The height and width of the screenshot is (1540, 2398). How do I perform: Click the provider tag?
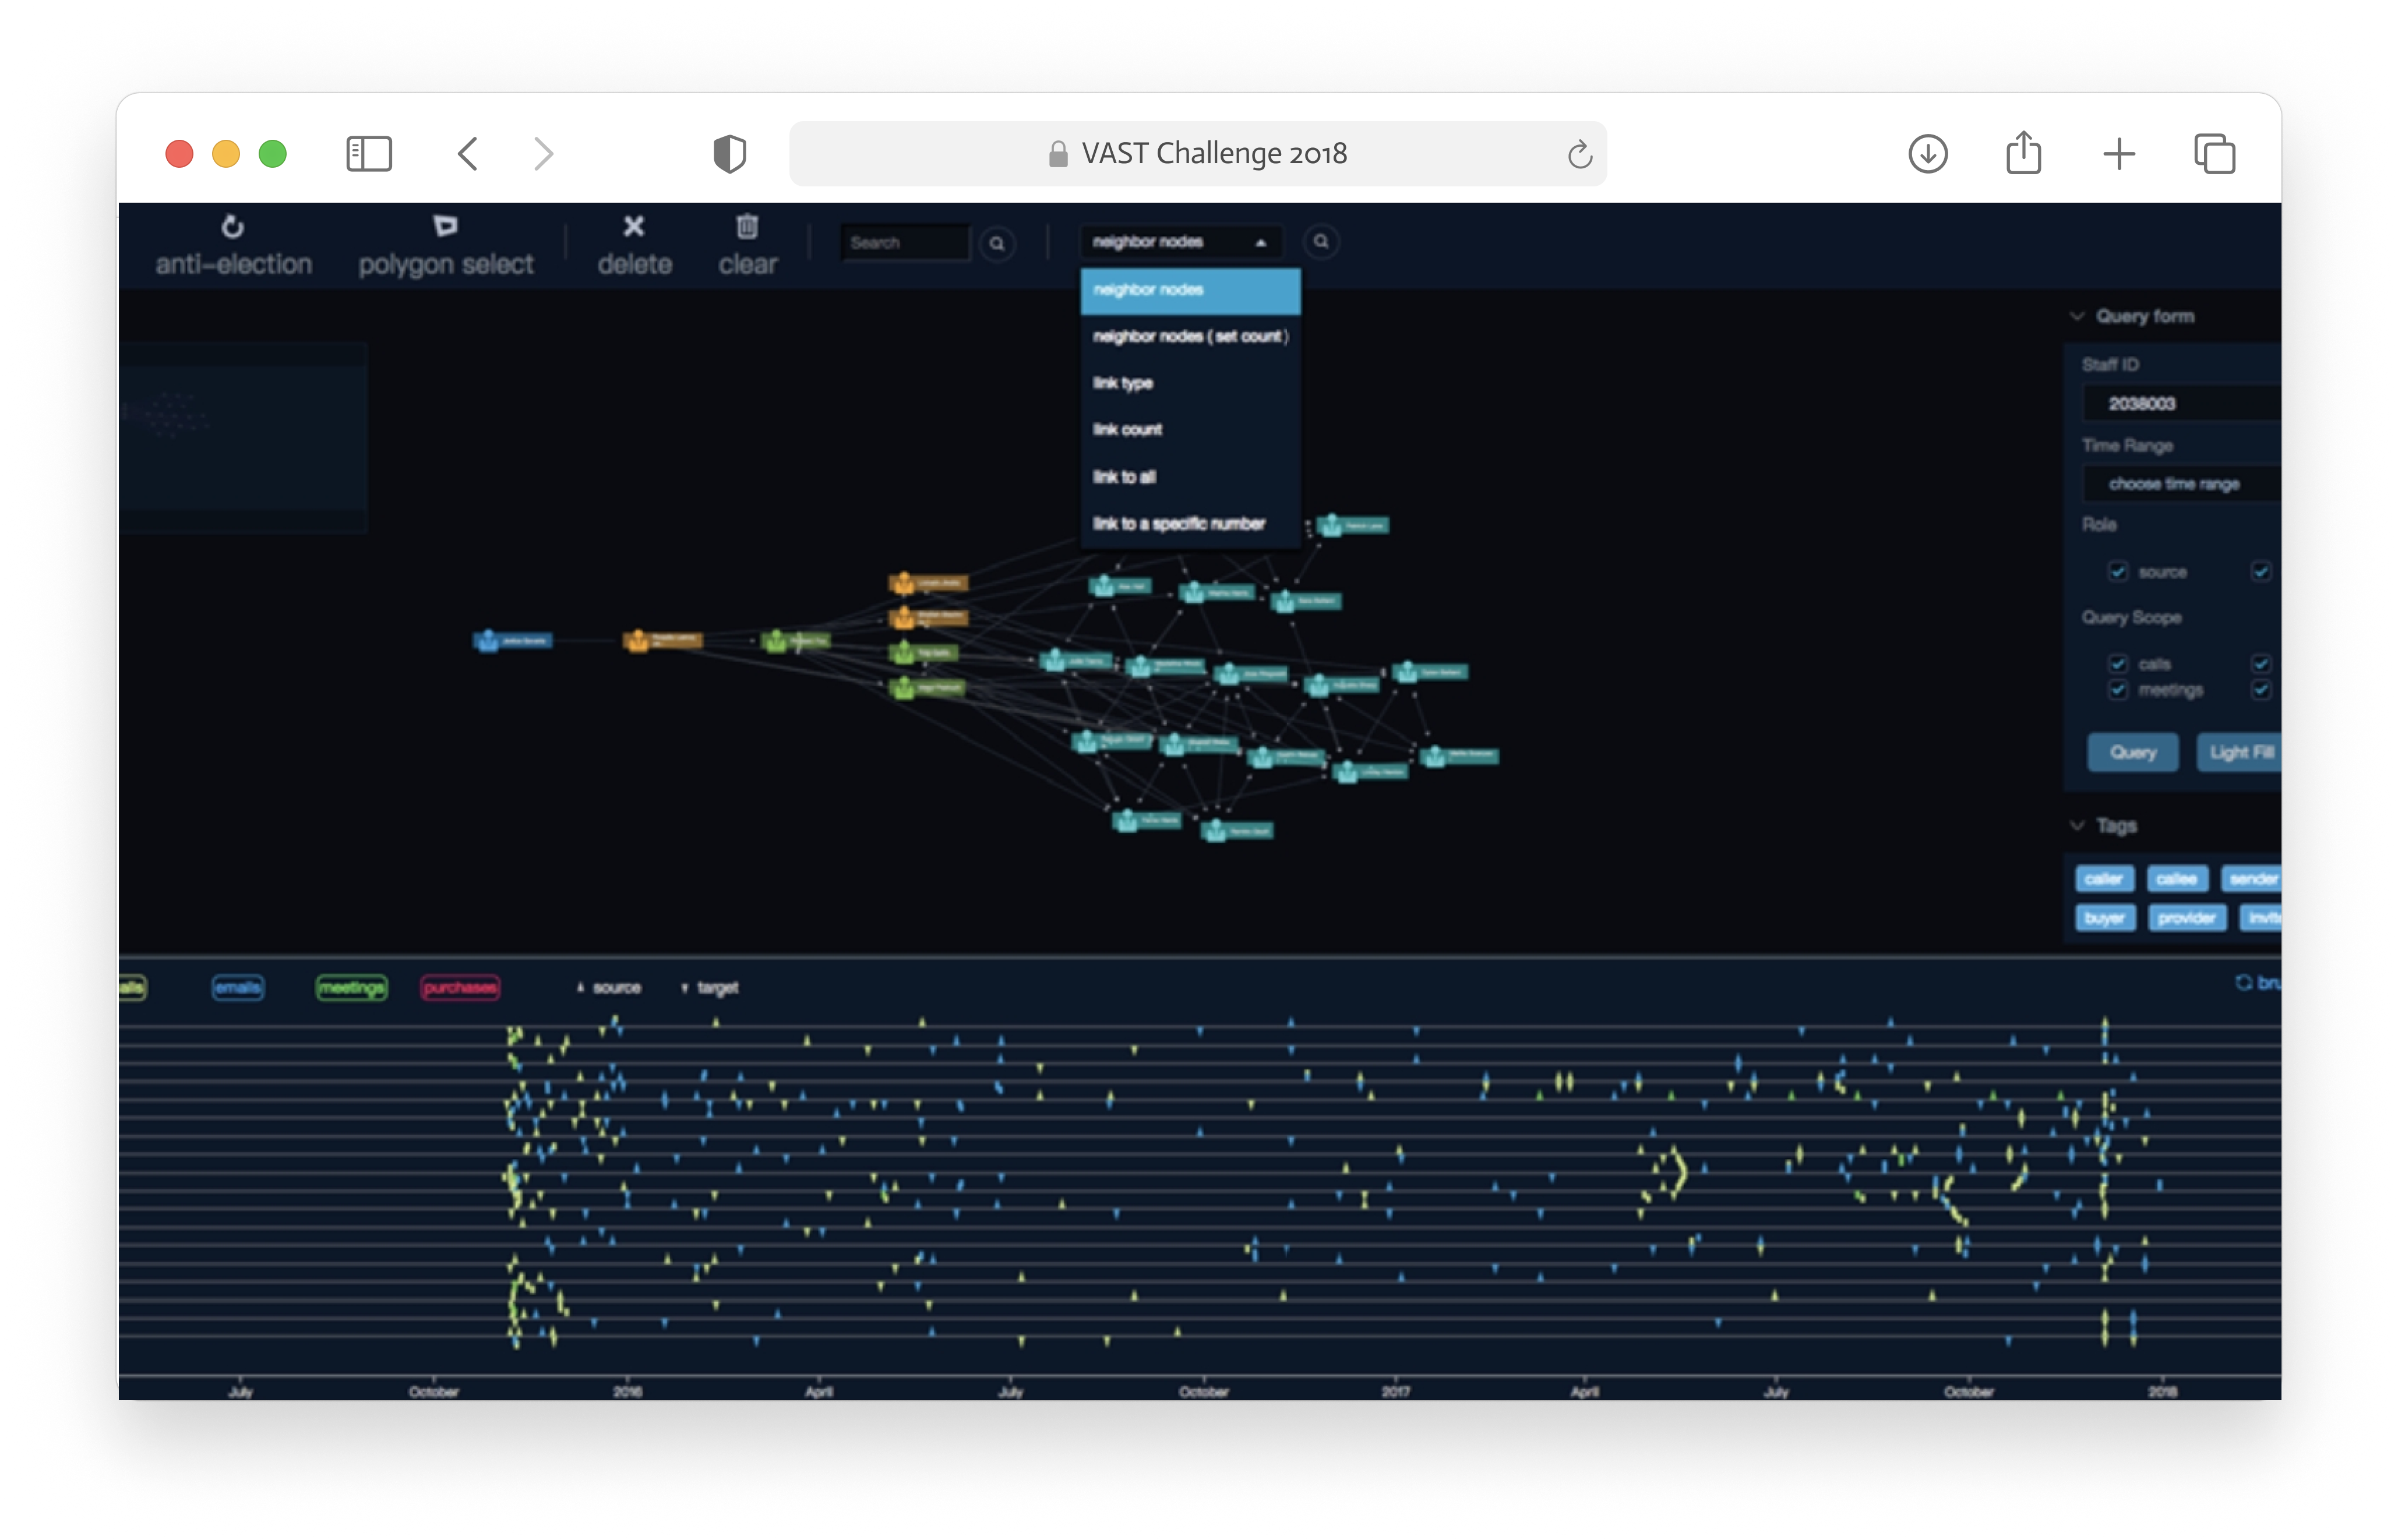[2186, 918]
